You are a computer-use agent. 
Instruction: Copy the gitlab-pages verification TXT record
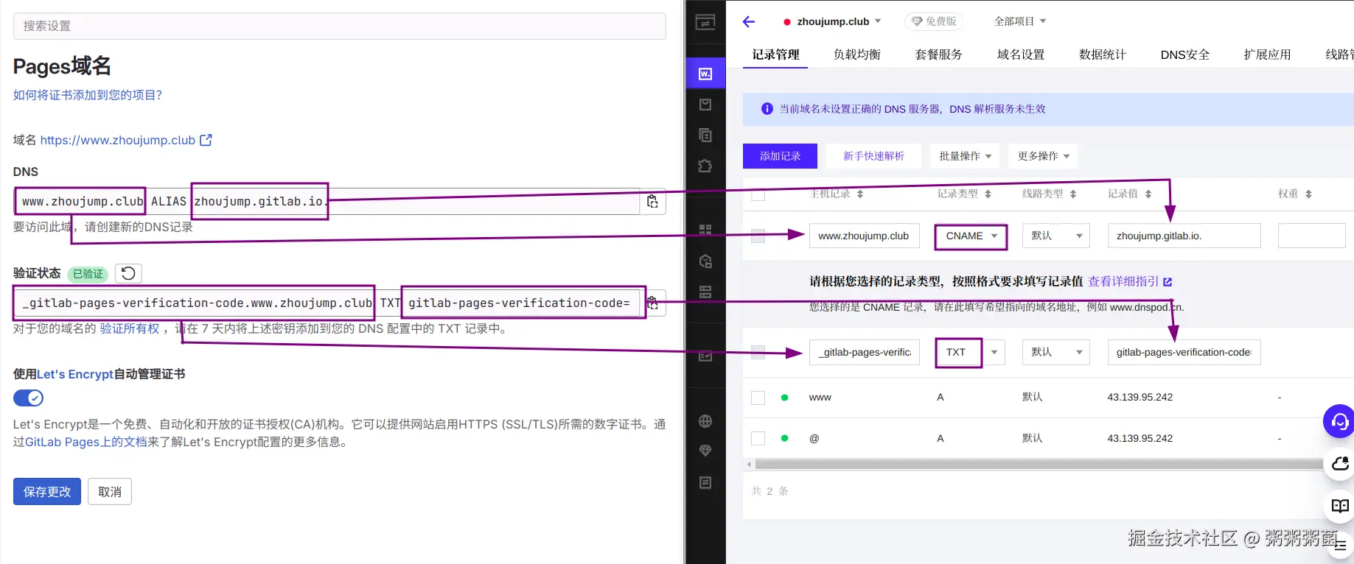tap(653, 303)
